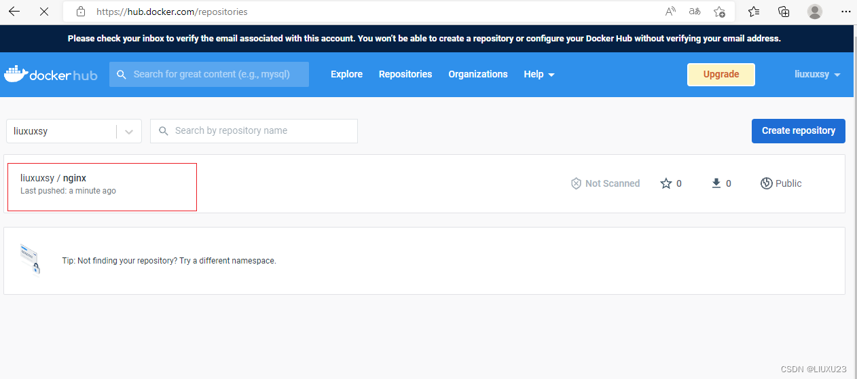Go back with browser back arrow

coord(14,12)
